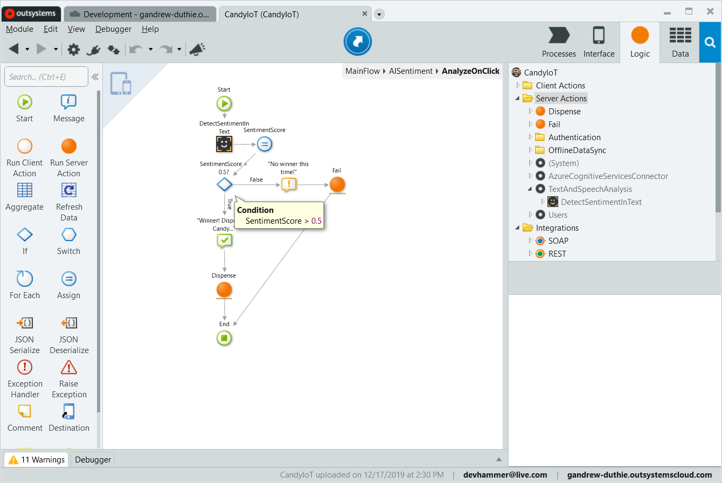
Task: Select the Assign tool in toolbox
Action: (x=68, y=285)
